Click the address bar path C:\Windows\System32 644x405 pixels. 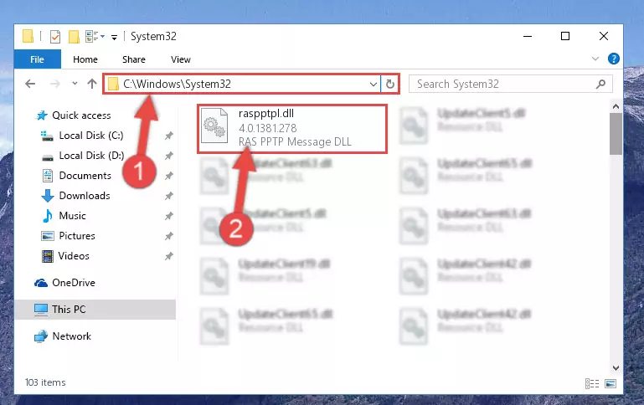[177, 84]
